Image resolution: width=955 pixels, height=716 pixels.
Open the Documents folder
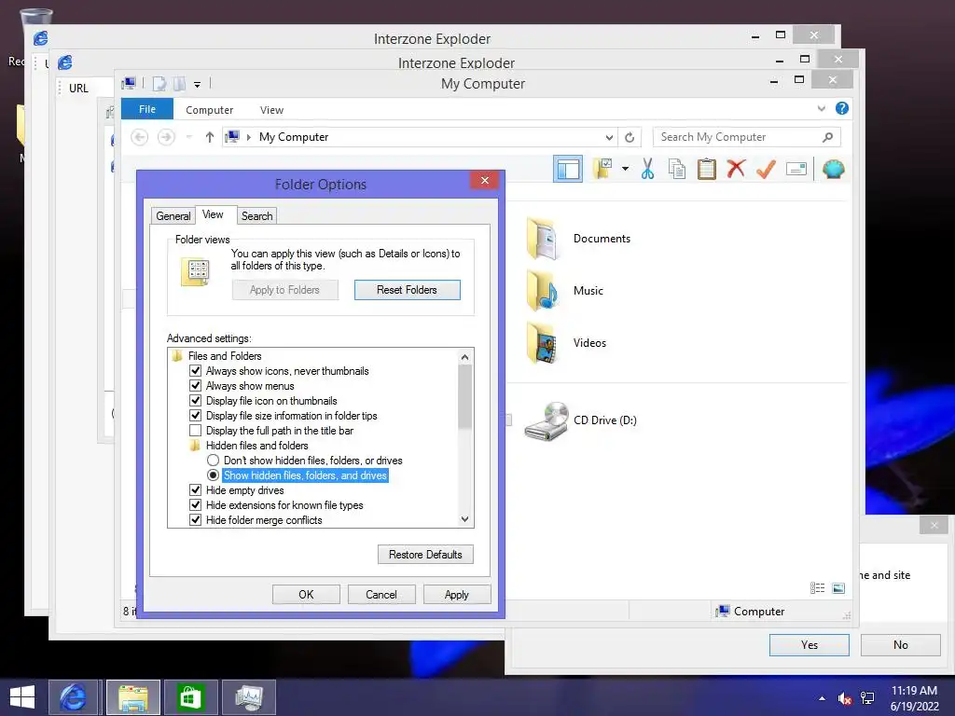click(578, 239)
